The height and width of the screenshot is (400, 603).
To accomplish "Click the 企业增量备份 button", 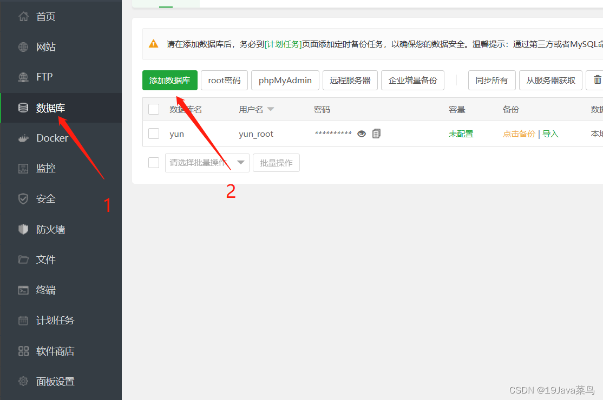I will 412,80.
